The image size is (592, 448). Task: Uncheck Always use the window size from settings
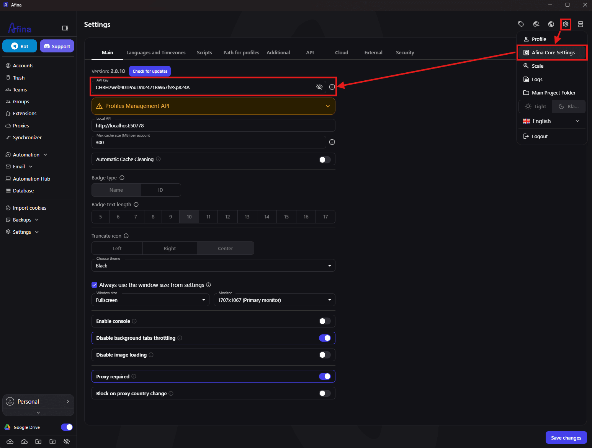click(94, 285)
